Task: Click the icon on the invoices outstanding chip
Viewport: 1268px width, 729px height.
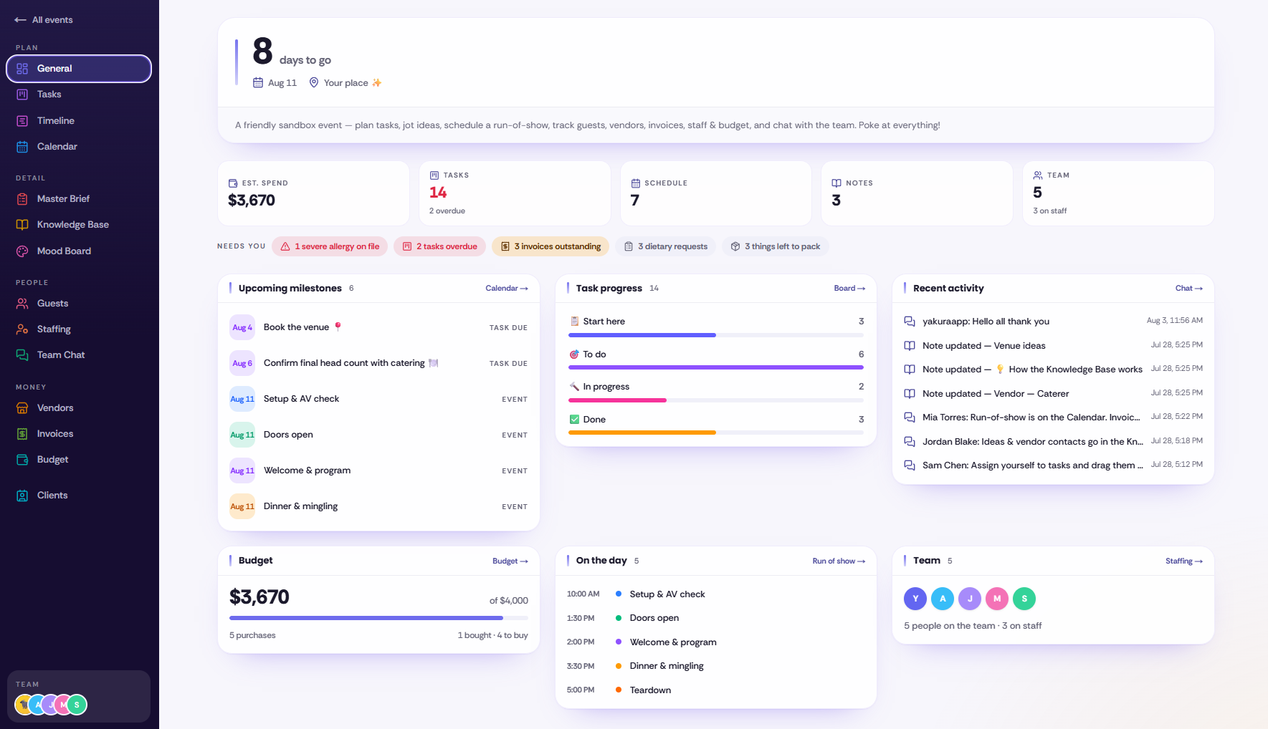Action: pyautogui.click(x=505, y=246)
